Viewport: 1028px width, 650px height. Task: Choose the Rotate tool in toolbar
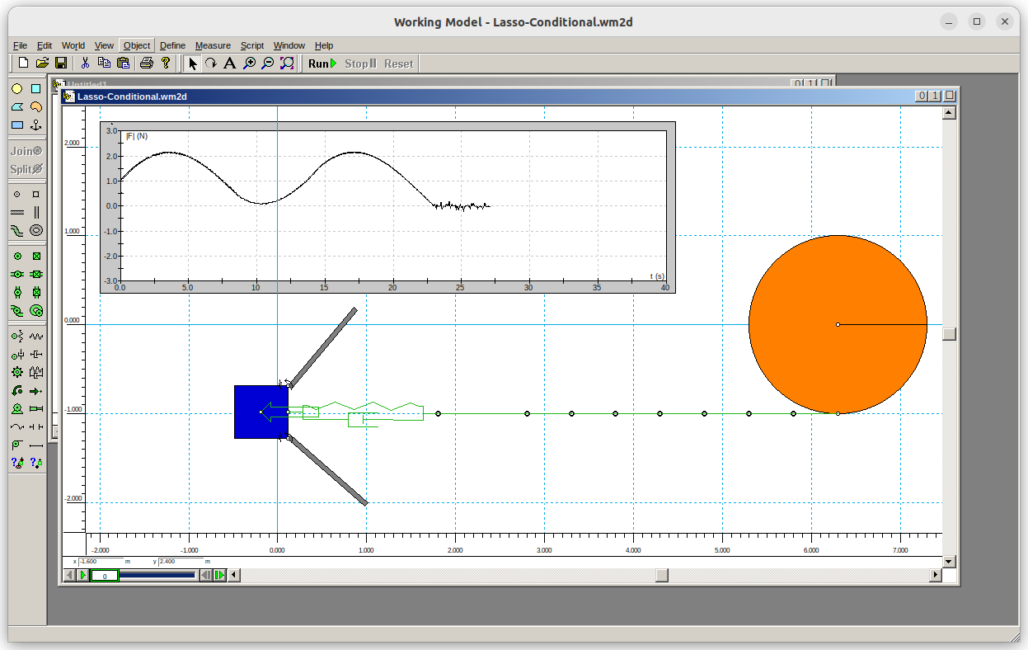[211, 64]
